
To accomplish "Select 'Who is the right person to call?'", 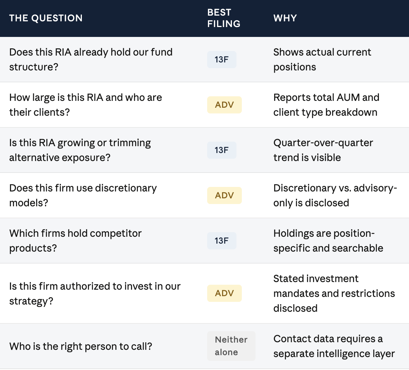I will tap(81, 346).
